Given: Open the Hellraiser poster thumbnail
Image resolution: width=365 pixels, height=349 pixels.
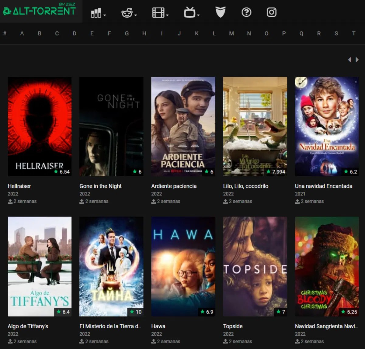Looking at the screenshot, I should pos(40,126).
